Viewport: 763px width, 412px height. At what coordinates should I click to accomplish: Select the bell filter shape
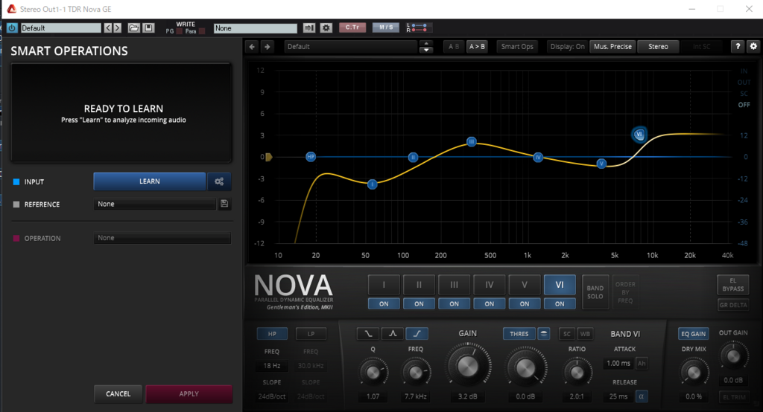coord(393,334)
